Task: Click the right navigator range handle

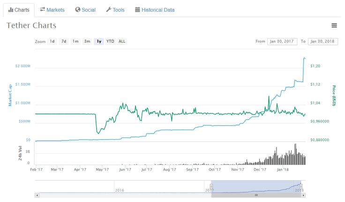Action: click(x=301, y=187)
